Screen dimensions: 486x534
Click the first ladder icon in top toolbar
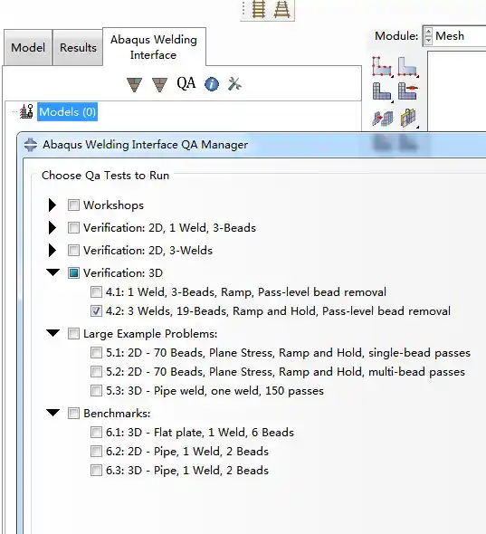pyautogui.click(x=259, y=9)
